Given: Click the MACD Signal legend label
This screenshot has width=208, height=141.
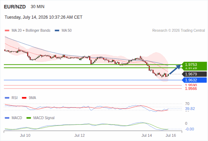Looking at the screenshot, I should [x=44, y=118].
